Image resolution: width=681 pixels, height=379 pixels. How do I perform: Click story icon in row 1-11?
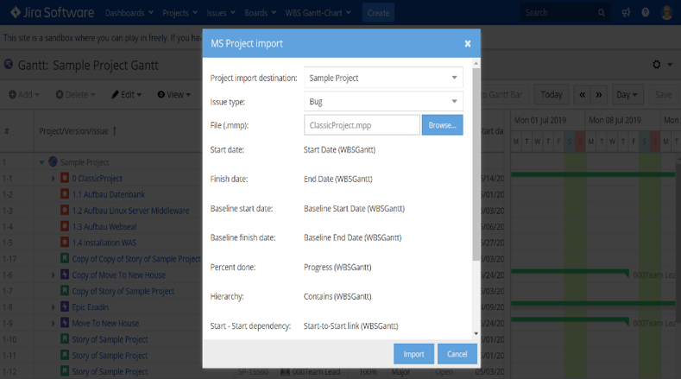tap(64, 355)
